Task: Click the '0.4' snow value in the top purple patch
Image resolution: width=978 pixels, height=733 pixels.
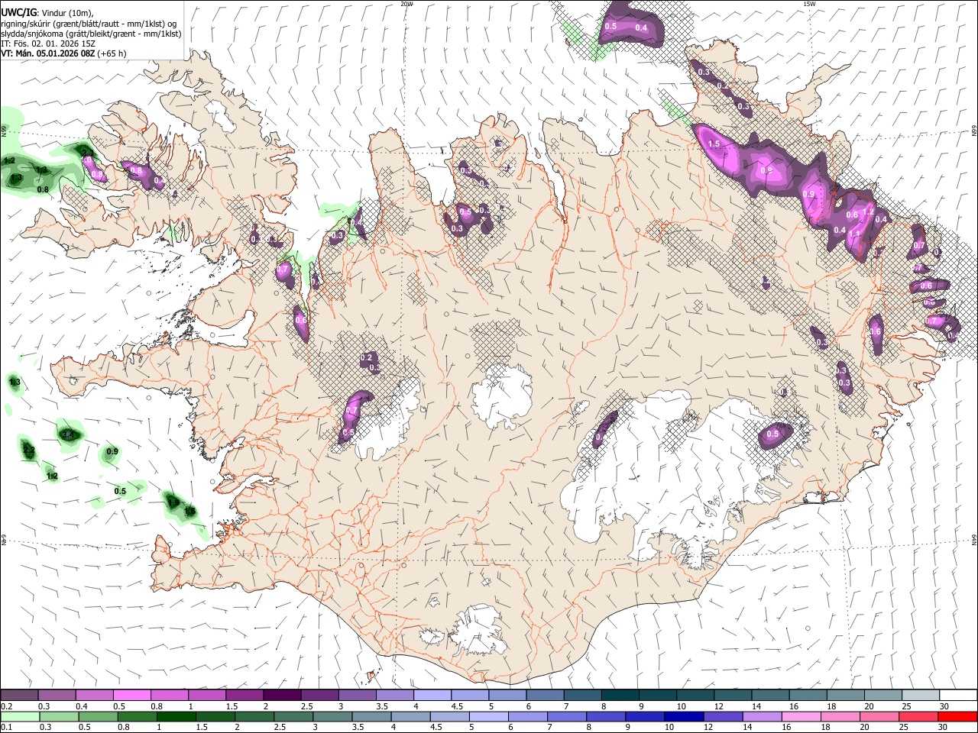Action: click(x=641, y=28)
